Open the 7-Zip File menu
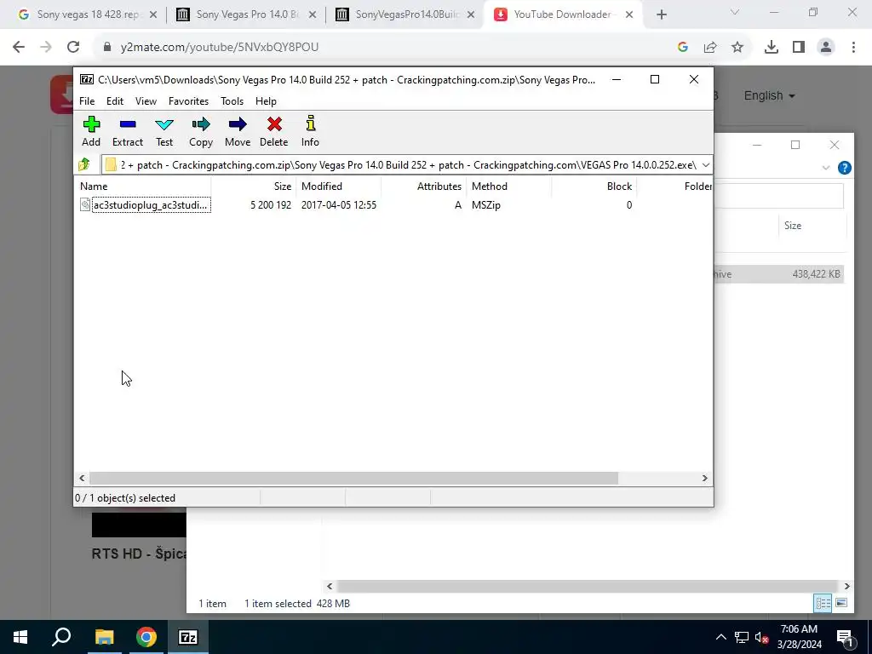872x654 pixels. (87, 101)
